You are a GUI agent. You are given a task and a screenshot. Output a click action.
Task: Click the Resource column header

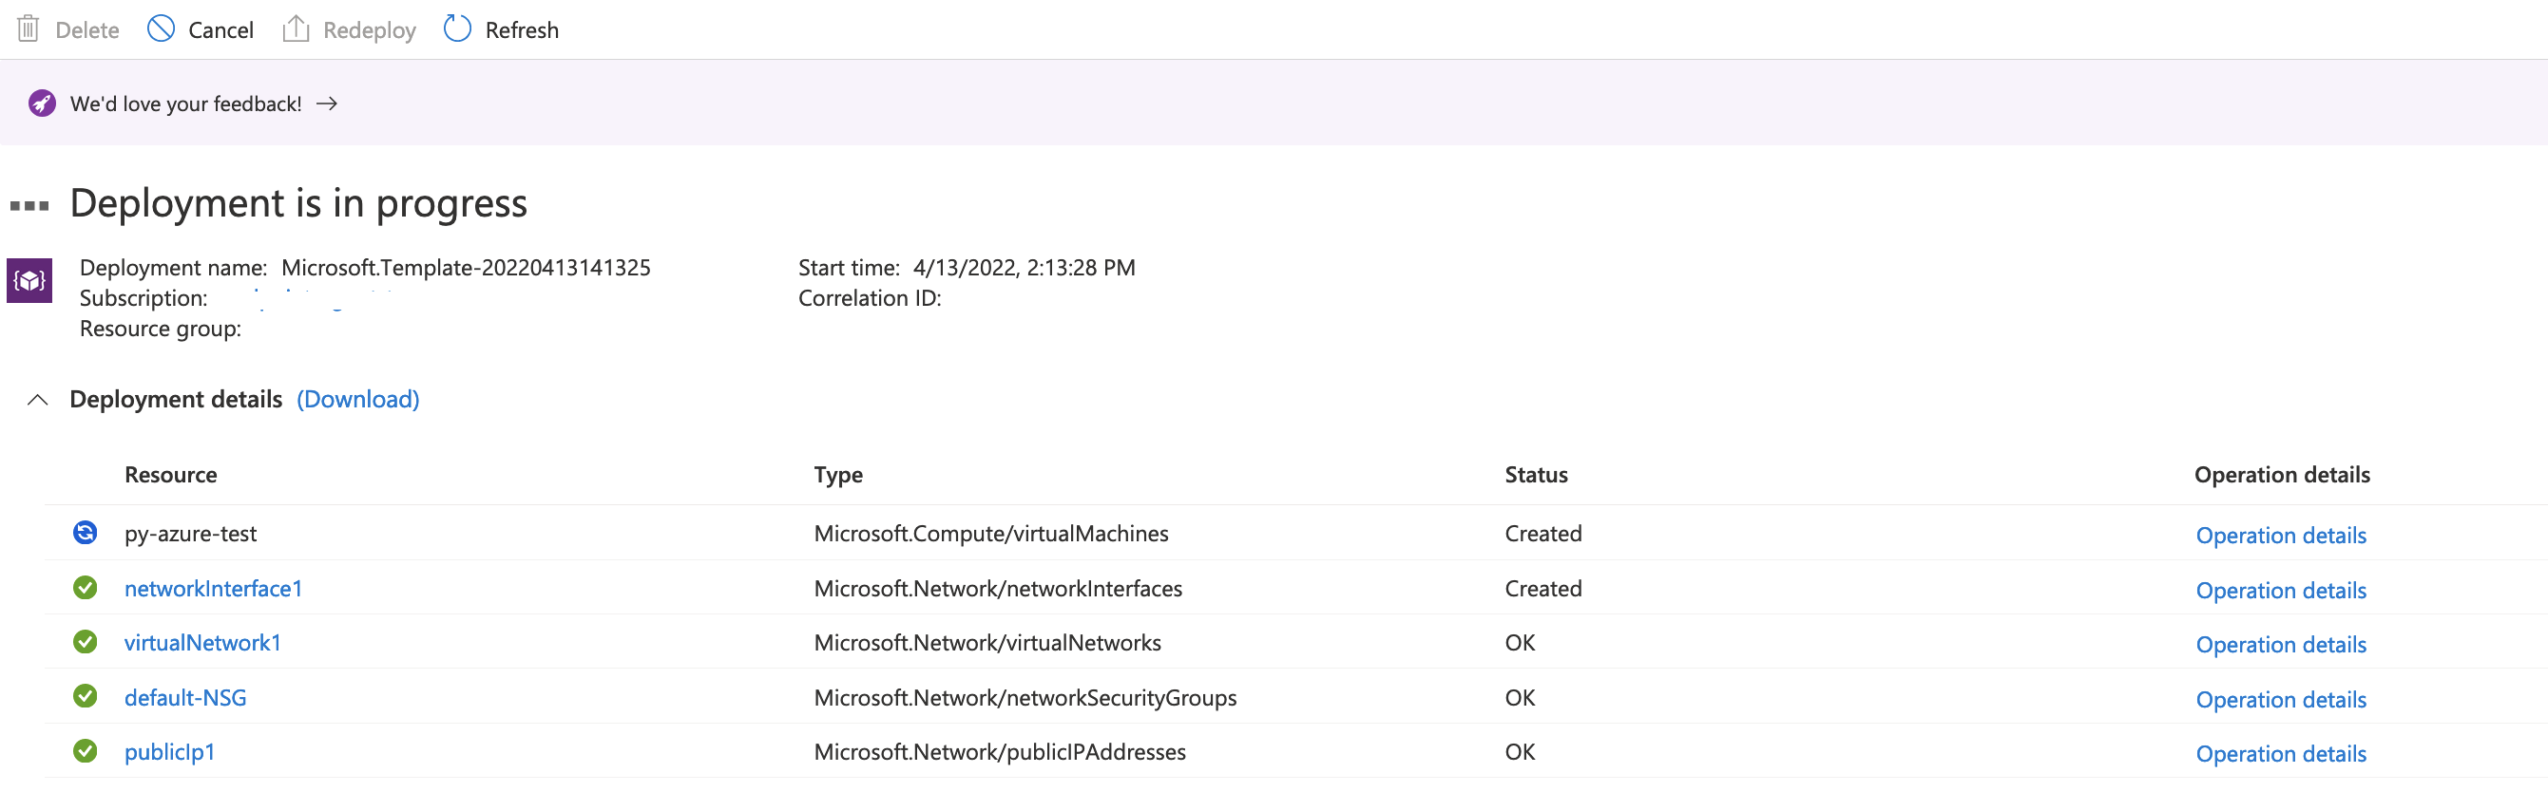click(170, 474)
